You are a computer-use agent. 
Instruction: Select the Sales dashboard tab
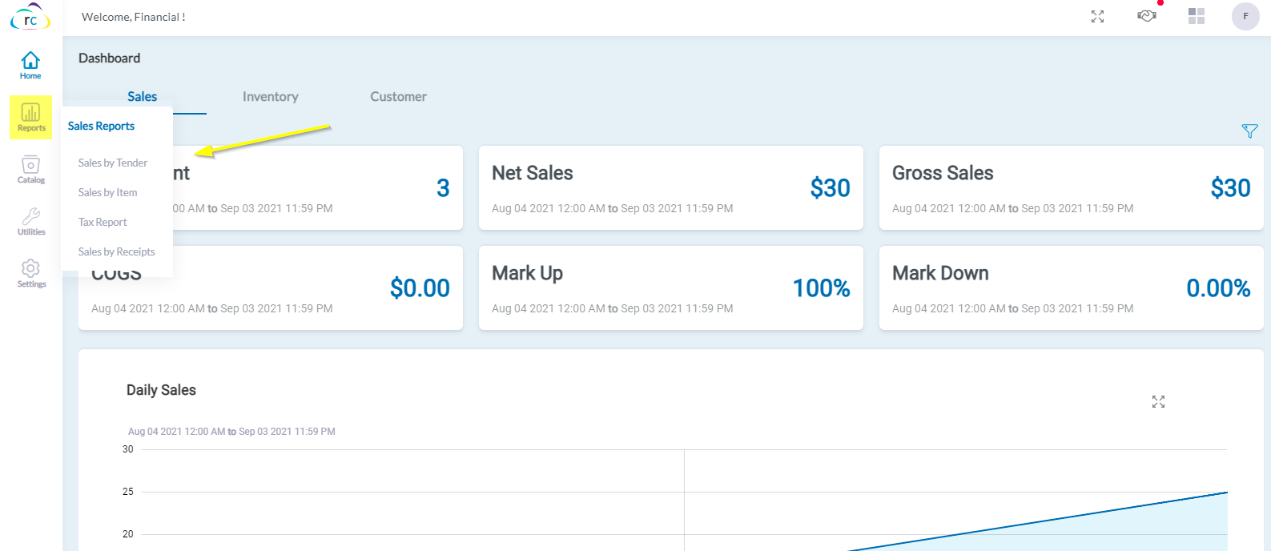(x=143, y=96)
